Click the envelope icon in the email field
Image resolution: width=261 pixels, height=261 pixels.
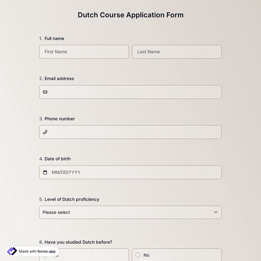pos(45,92)
